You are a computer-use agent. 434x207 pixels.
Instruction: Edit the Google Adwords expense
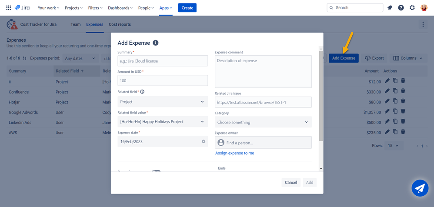click(x=387, y=111)
